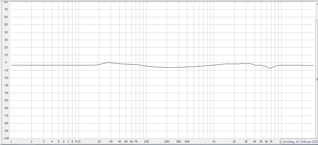This screenshot has width=318, height=145.
Task: Click the date tooltip Sonntag, 14. Februar 2021
Action: click(x=299, y=142)
